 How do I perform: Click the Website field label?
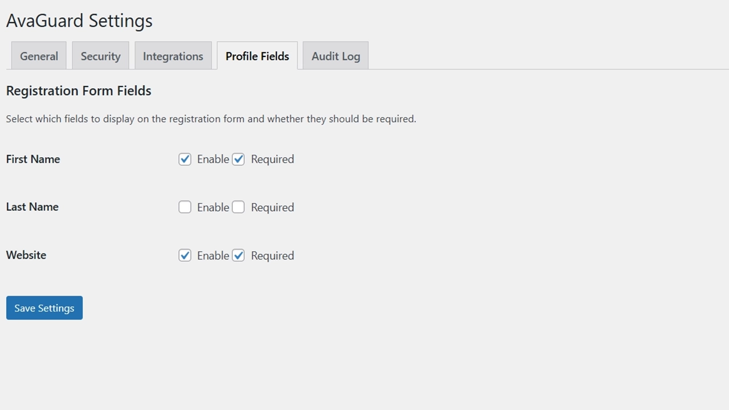[x=26, y=255]
